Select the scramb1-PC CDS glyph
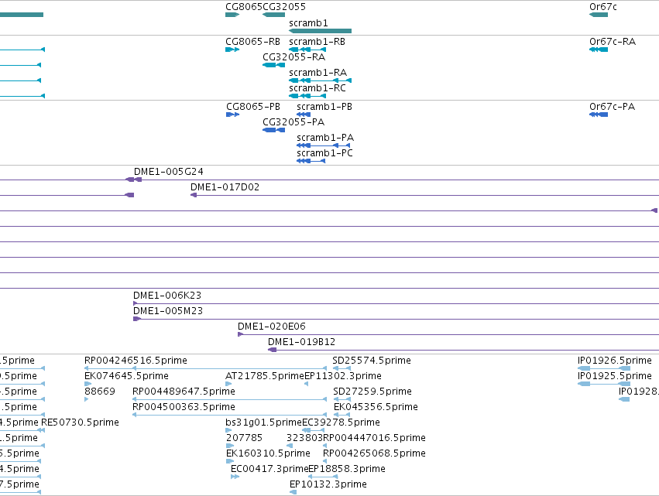This screenshot has height=496, width=659. click(311, 161)
